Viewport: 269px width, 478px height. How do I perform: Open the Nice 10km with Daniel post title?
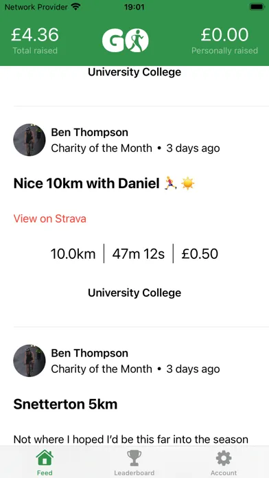(104, 183)
